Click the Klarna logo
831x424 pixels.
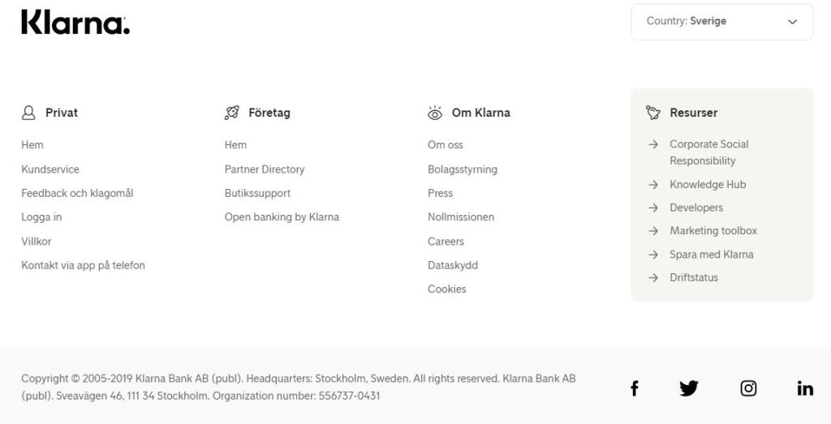tap(75, 23)
